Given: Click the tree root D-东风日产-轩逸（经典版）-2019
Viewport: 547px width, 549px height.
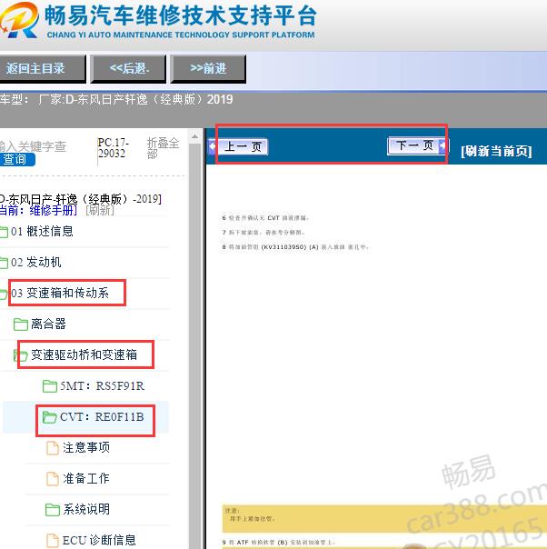Looking at the screenshot, I should click(x=81, y=199).
